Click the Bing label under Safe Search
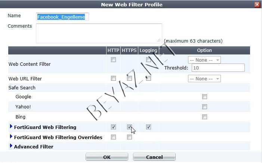The height and width of the screenshot is (163, 262). pyautogui.click(x=21, y=117)
